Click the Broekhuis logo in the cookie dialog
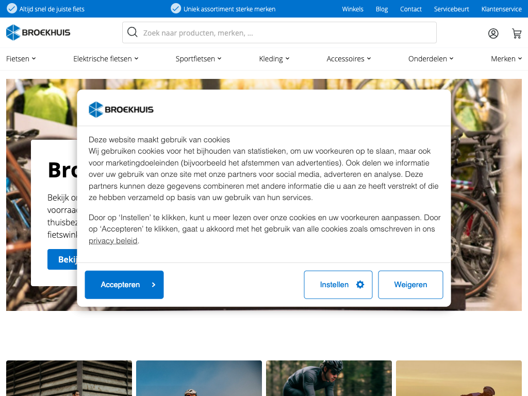Viewport: 528px width, 396px height. (121, 109)
